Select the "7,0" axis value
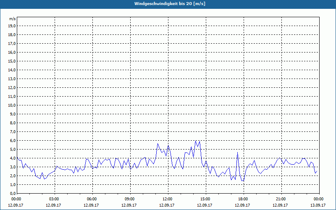336x210 pixels. pyautogui.click(x=13, y=131)
